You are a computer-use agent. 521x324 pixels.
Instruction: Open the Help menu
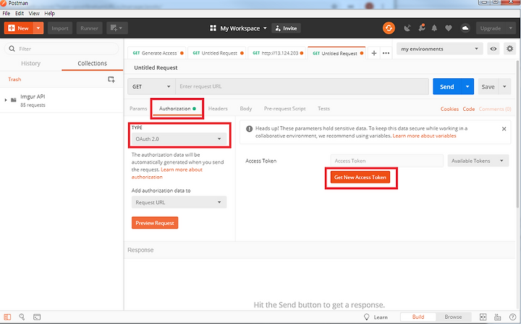coord(49,13)
